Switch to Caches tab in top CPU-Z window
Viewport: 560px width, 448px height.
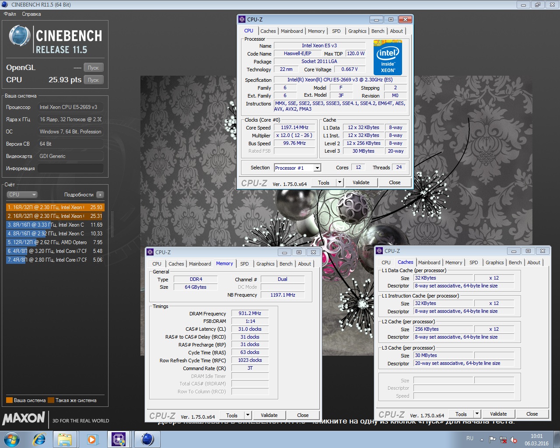point(268,31)
